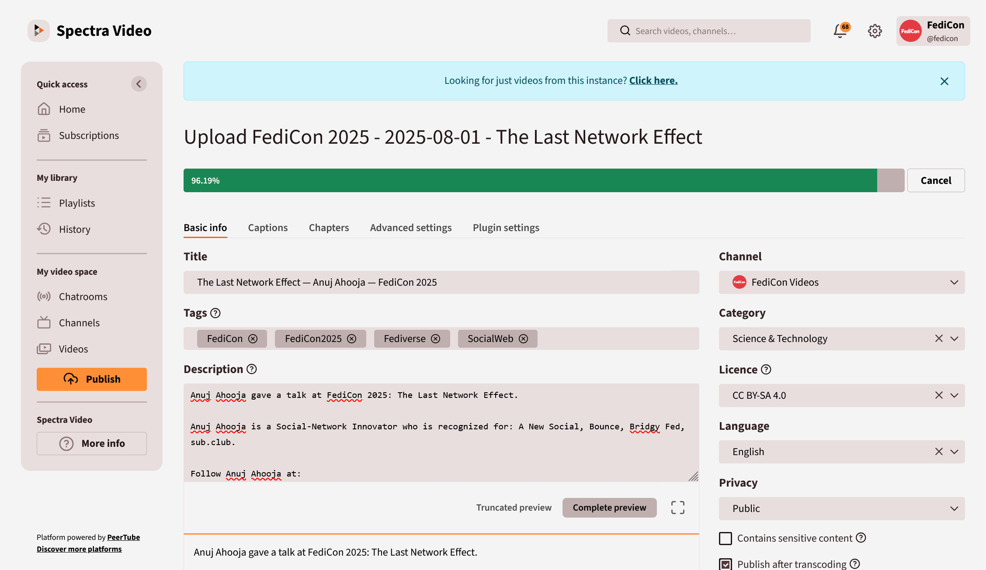
Task: Collapse the Quick access sidebar
Action: tap(139, 84)
